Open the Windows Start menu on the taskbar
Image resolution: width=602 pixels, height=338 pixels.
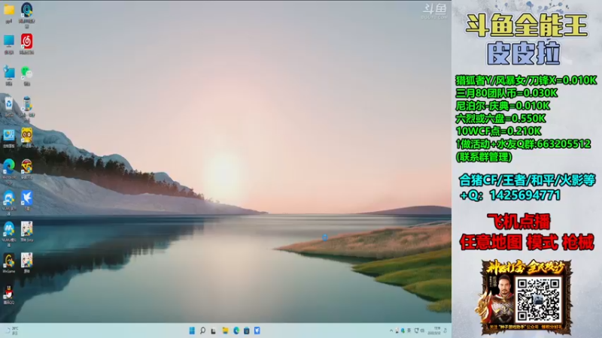click(x=192, y=330)
